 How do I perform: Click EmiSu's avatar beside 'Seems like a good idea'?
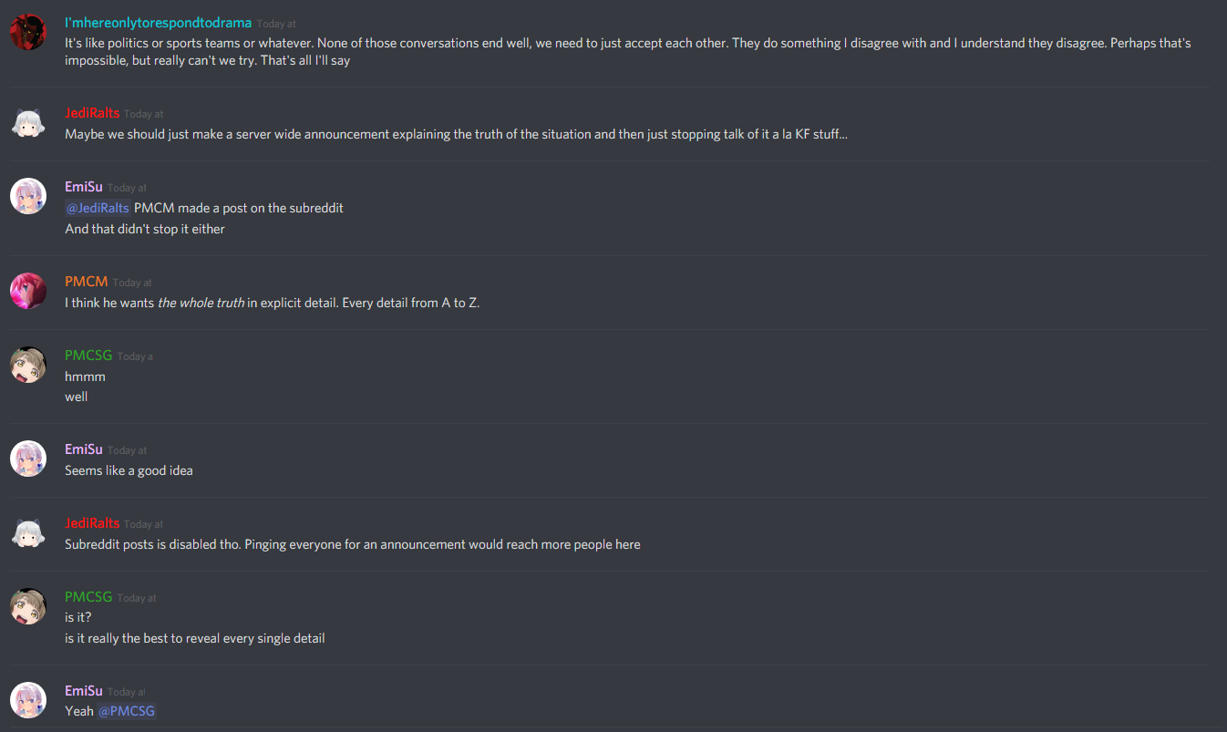28,459
